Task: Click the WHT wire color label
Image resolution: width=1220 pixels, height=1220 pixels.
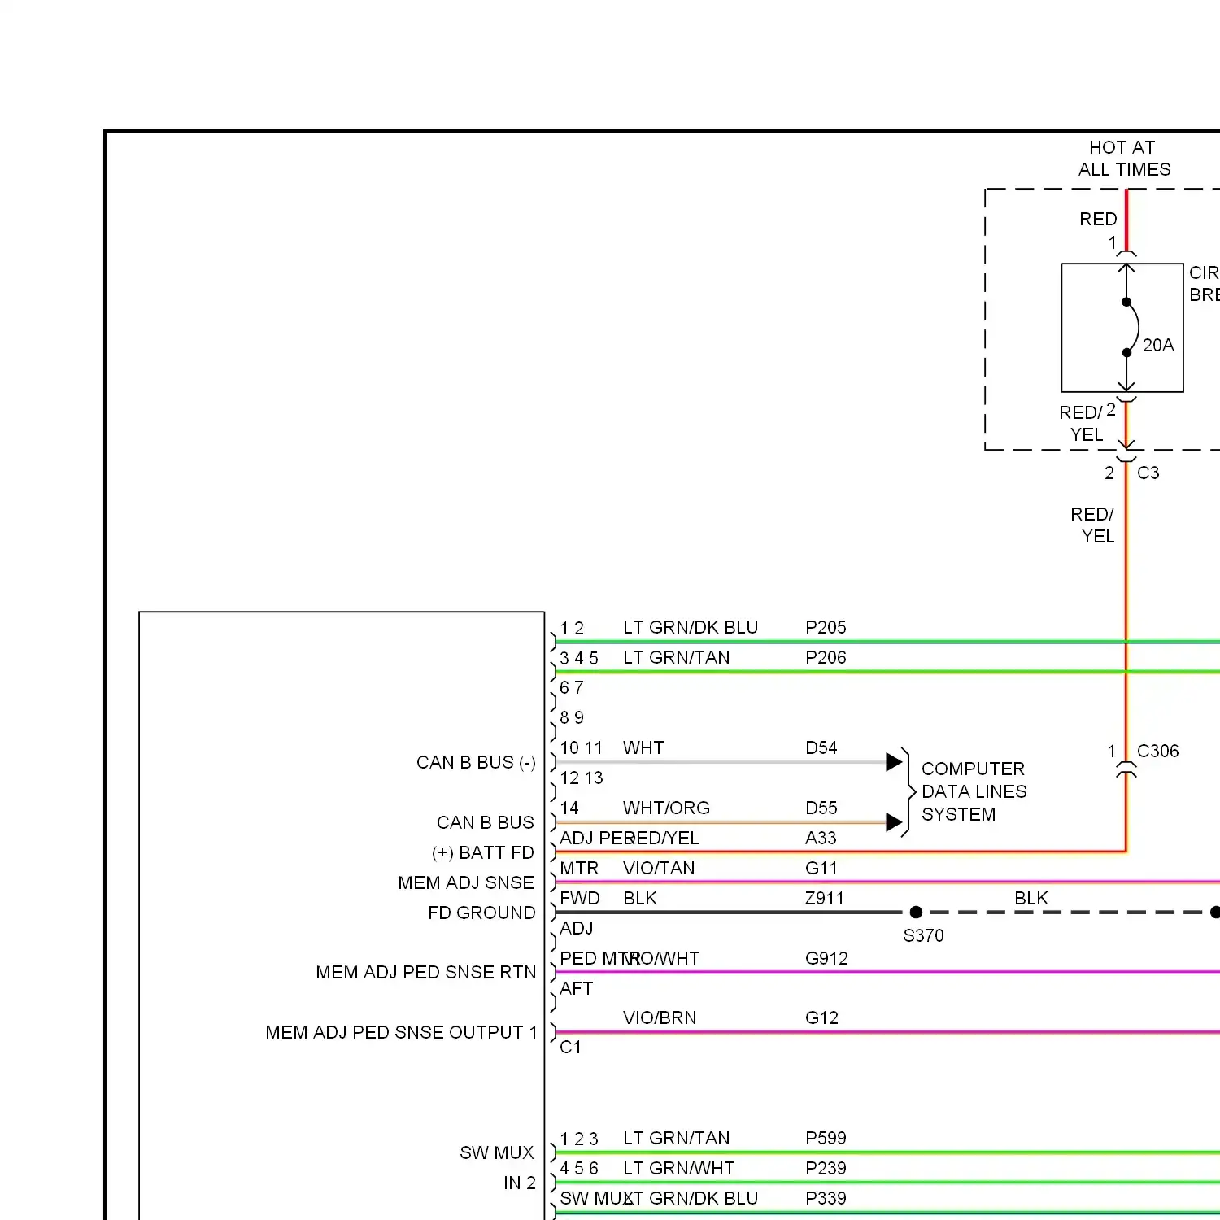Action: pos(643,747)
